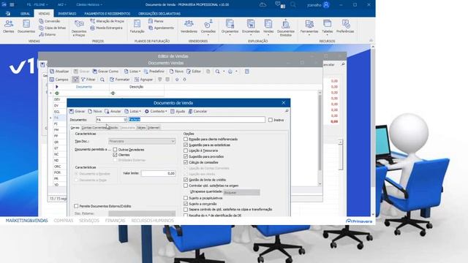The image size is (468, 263).
Task: Open the Listas dropdown in the dialog
Action: (x=132, y=111)
